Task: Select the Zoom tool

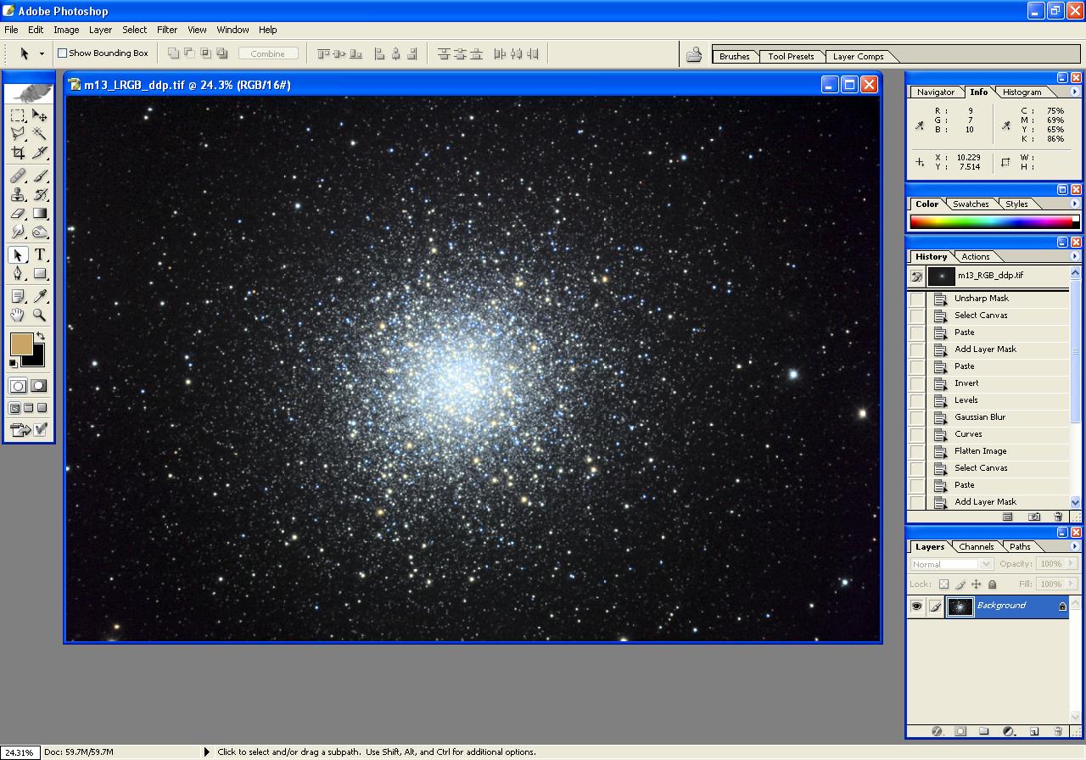Action: (x=40, y=316)
